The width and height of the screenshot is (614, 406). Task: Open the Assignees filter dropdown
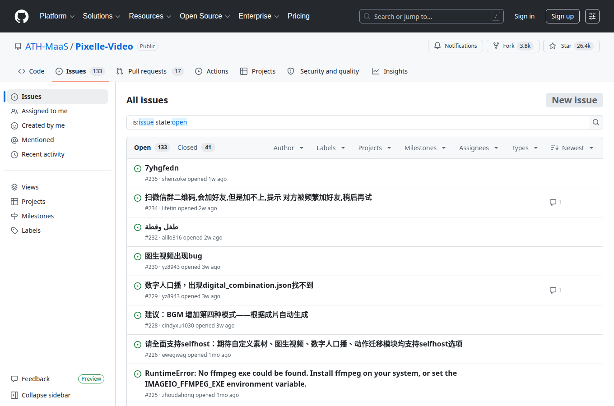(x=479, y=148)
